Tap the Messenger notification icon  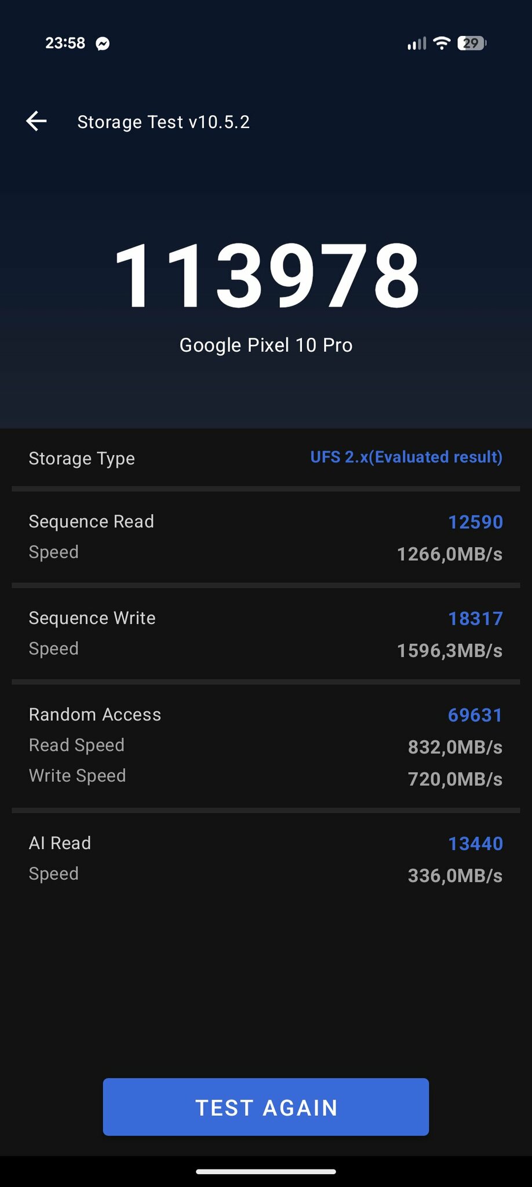103,43
